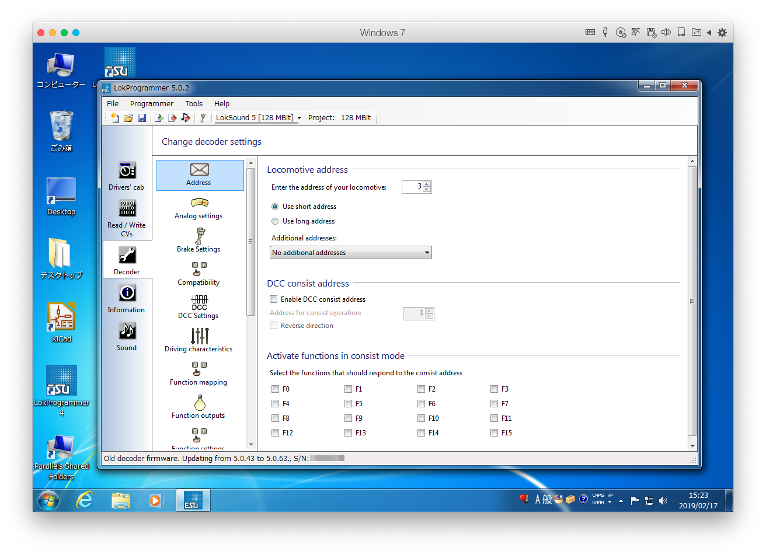Increase the locomotive address with up arrow
The width and height of the screenshot is (766, 555).
point(427,184)
